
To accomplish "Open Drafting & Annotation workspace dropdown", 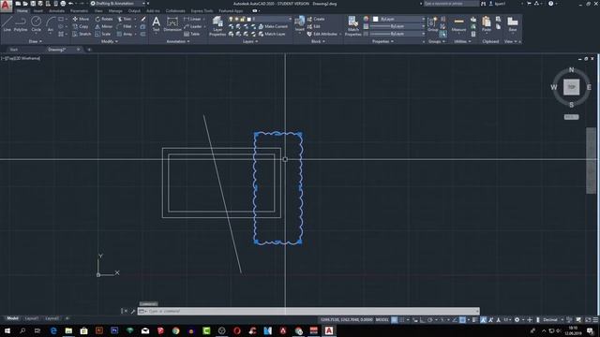I will click(119, 4).
